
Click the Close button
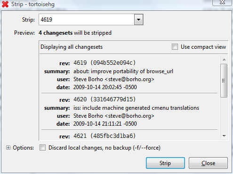point(208,163)
